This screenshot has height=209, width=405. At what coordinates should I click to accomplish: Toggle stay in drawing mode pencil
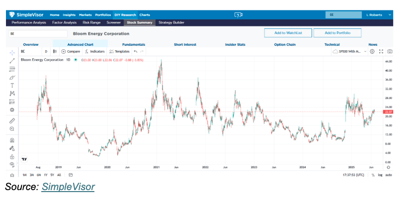(12, 148)
